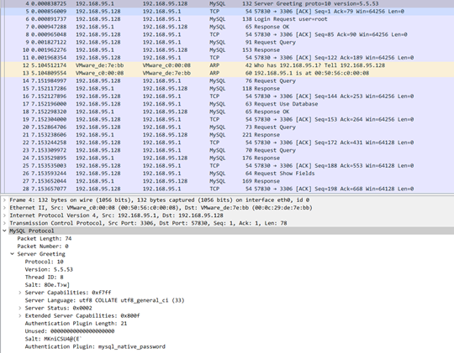
Task: Select the Protocol: 10 field
Action: [x=44, y=262]
